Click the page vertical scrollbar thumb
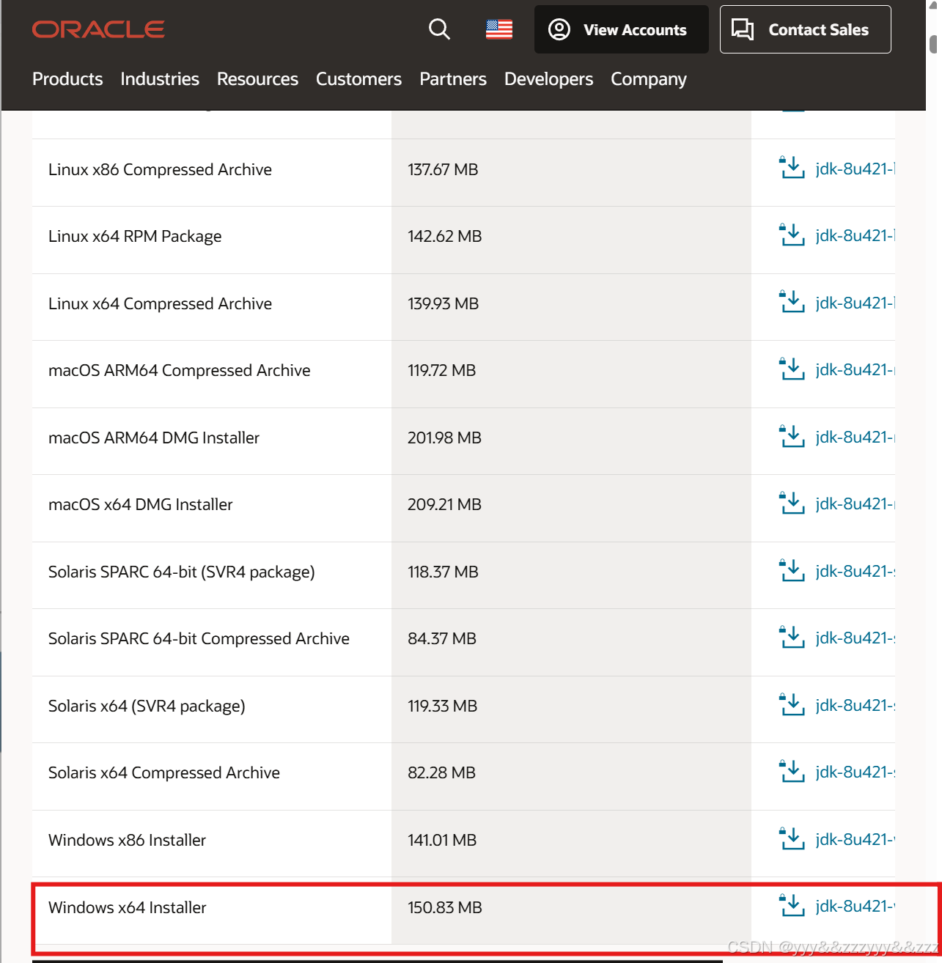Viewport: 942px width, 963px height. click(934, 44)
